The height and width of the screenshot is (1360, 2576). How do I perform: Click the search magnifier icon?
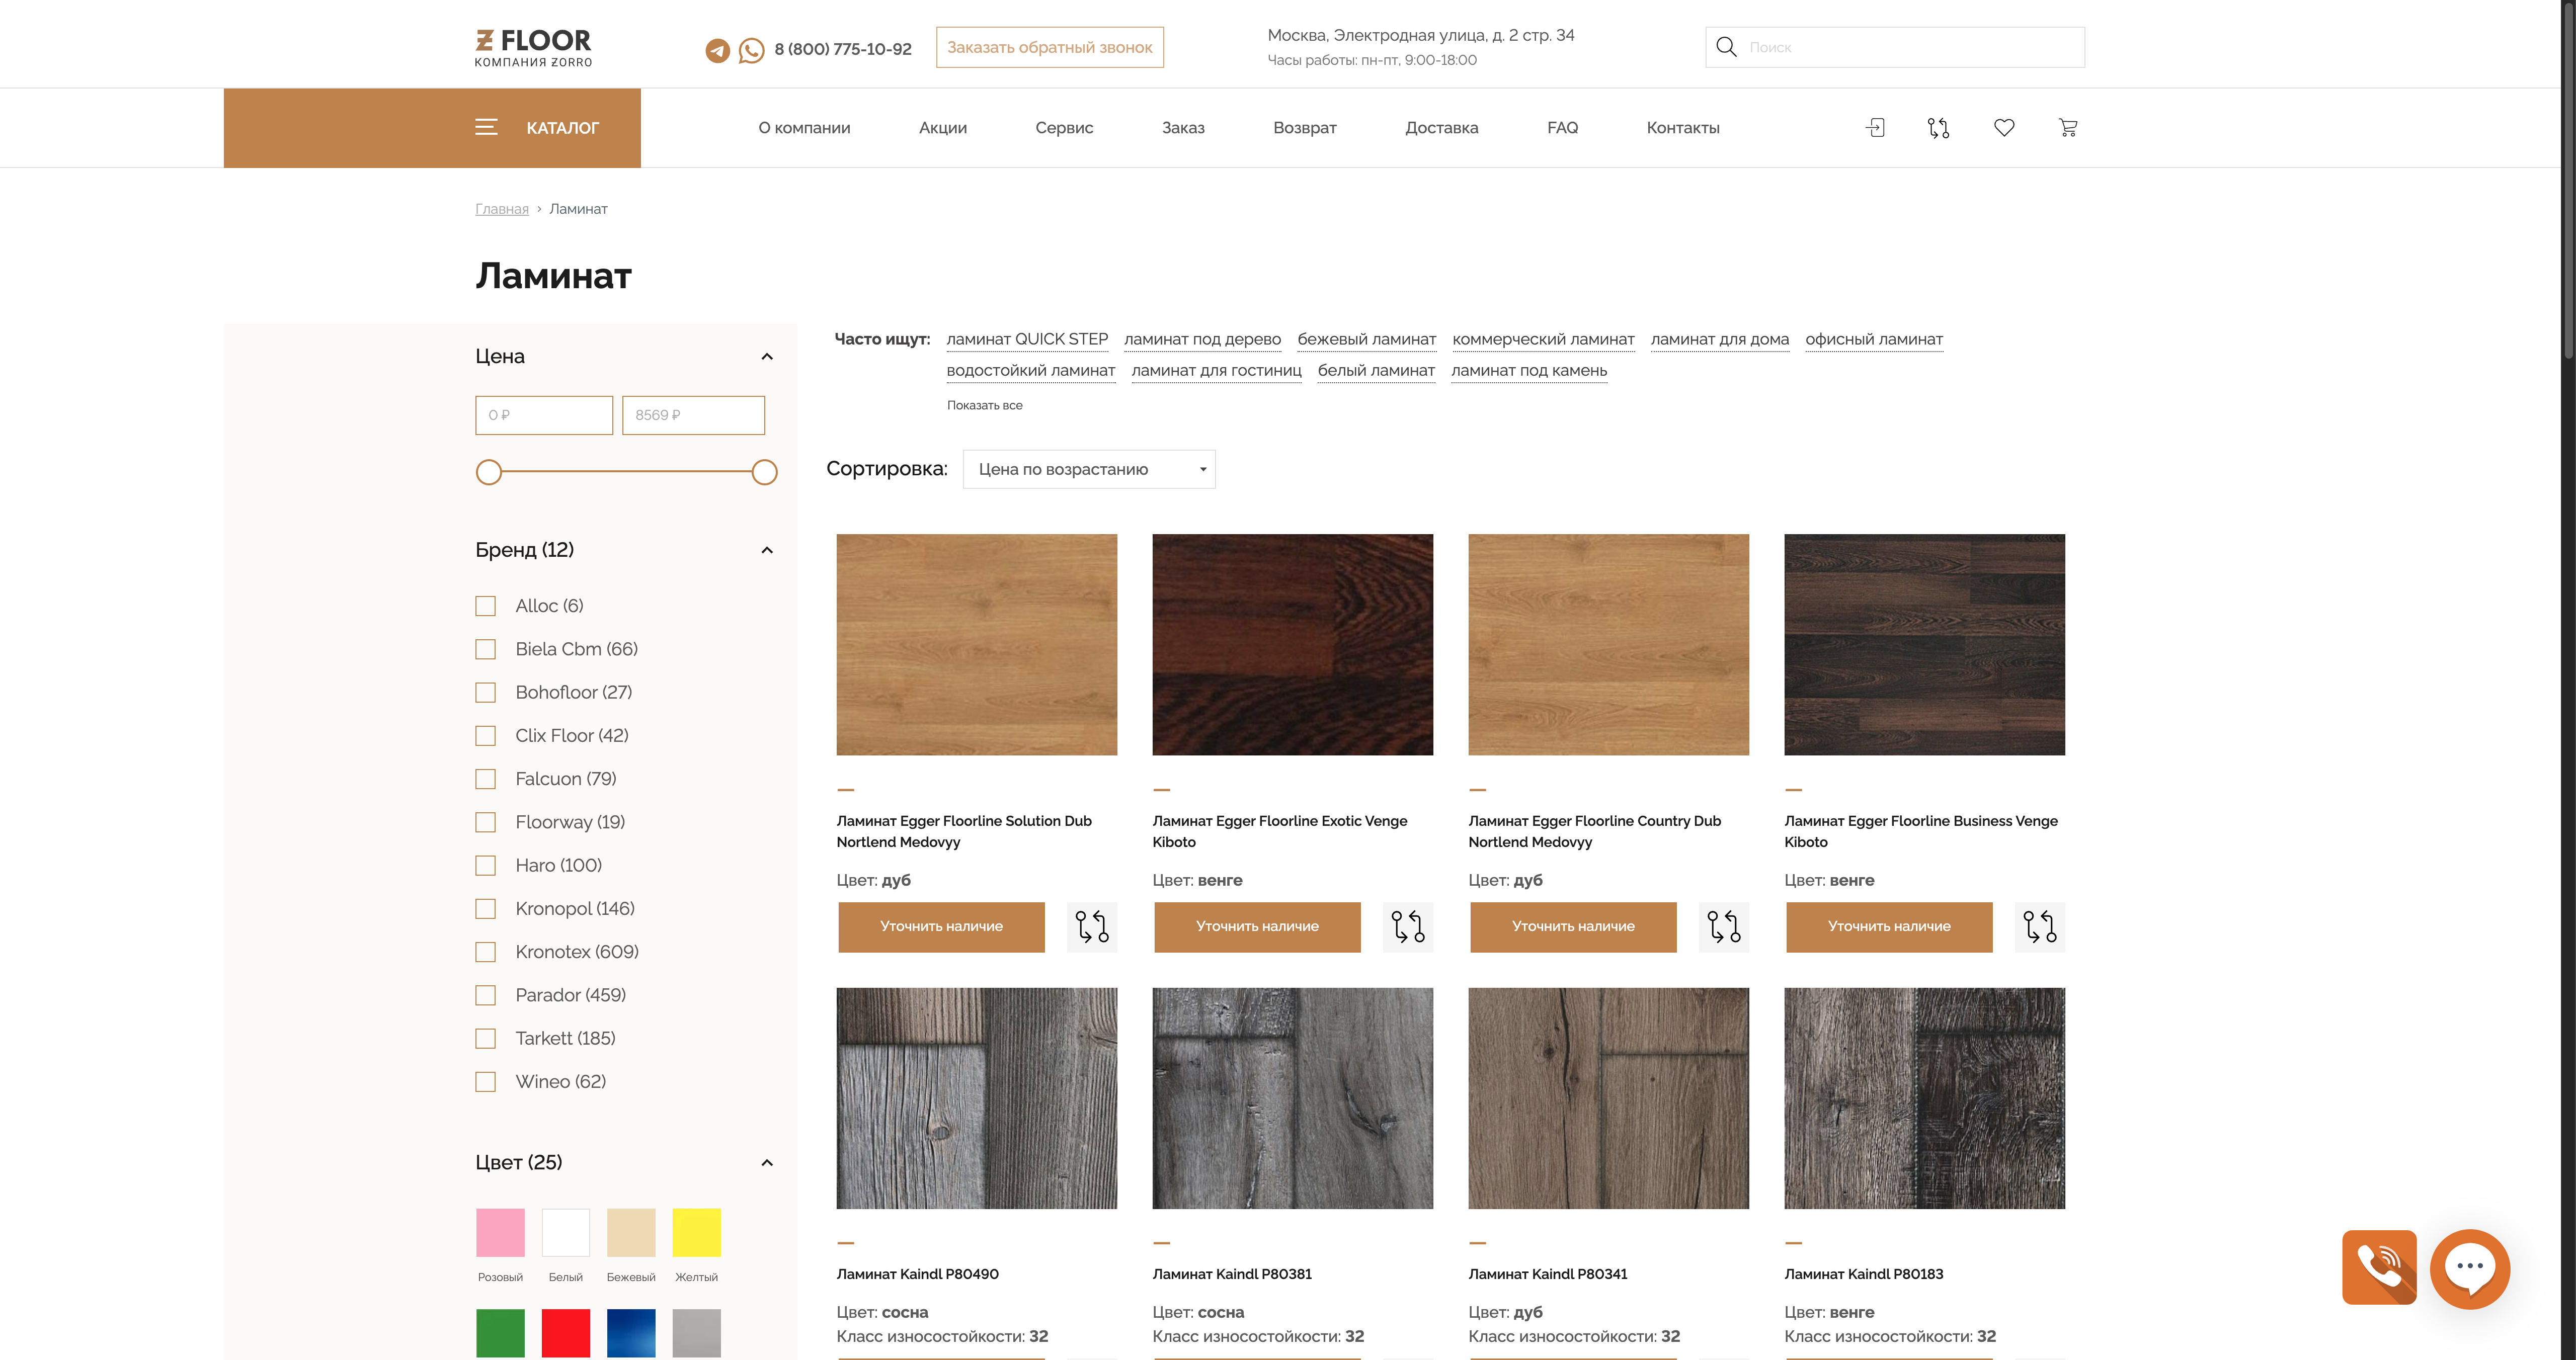tap(1726, 47)
